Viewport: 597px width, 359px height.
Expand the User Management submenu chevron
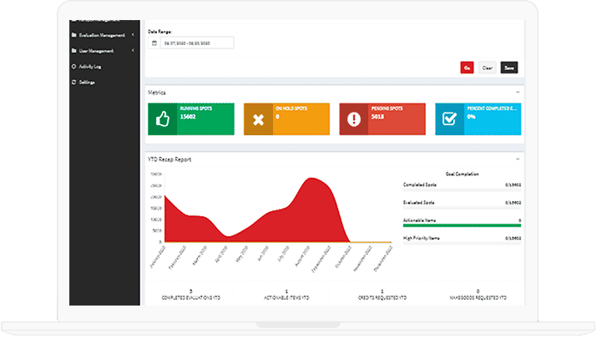pyautogui.click(x=134, y=51)
